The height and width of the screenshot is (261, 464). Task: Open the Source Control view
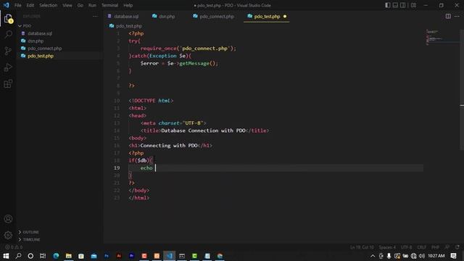(x=8, y=51)
